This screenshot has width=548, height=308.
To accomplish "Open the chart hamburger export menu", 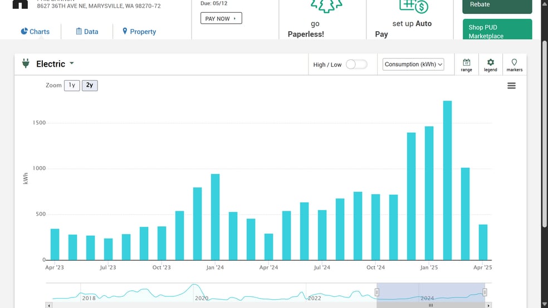I will 511,86.
